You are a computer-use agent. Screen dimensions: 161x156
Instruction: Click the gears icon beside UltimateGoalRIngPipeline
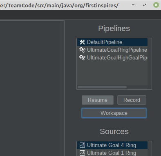point(82,50)
